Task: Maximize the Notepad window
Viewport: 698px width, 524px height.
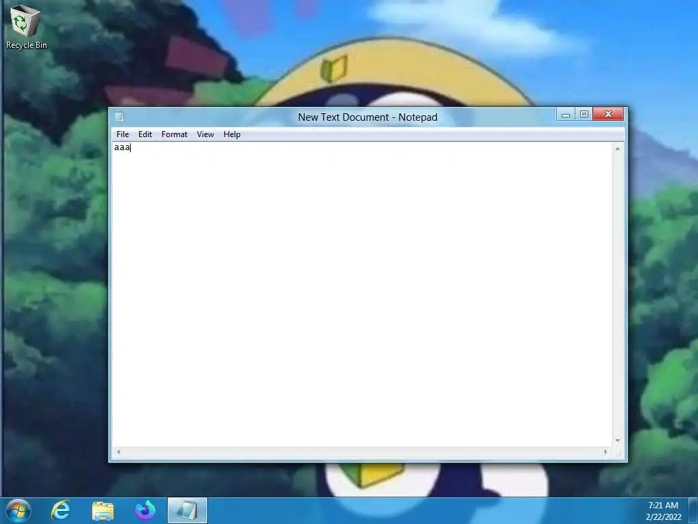Action: click(x=583, y=115)
